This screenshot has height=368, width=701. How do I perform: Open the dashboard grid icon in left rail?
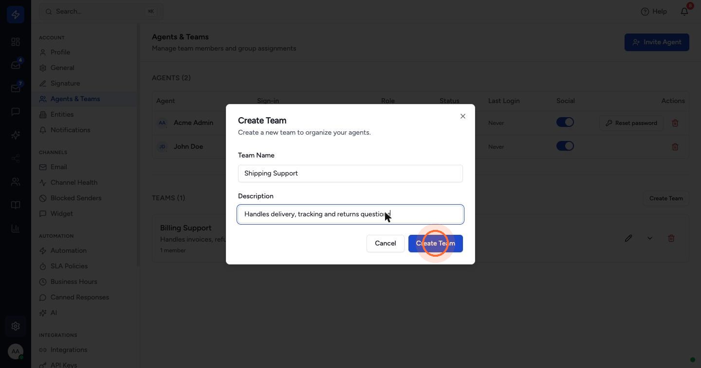pos(16,42)
